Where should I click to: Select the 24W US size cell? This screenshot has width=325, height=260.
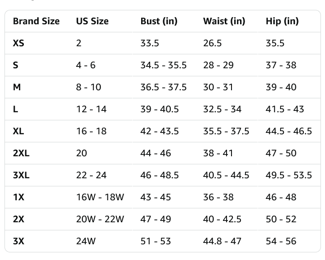[86, 241]
